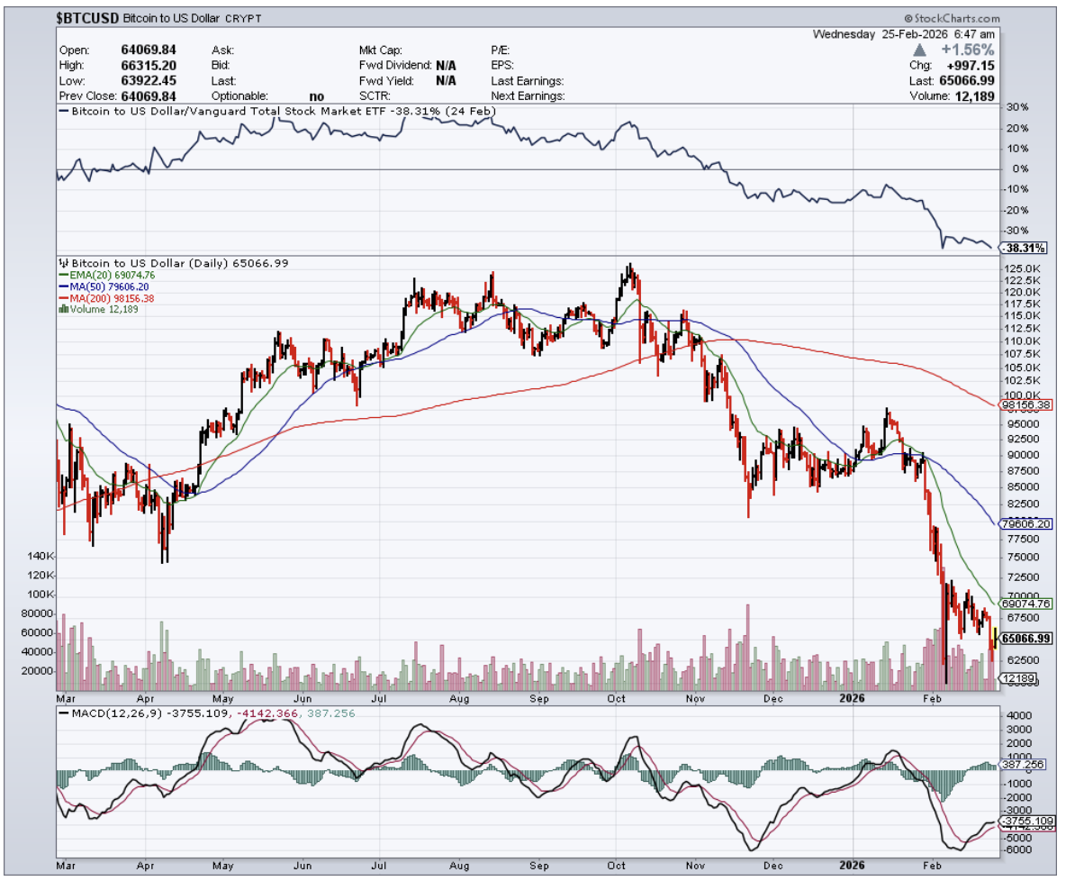Click the 98156.38 MA(200) price tag

tap(1026, 405)
